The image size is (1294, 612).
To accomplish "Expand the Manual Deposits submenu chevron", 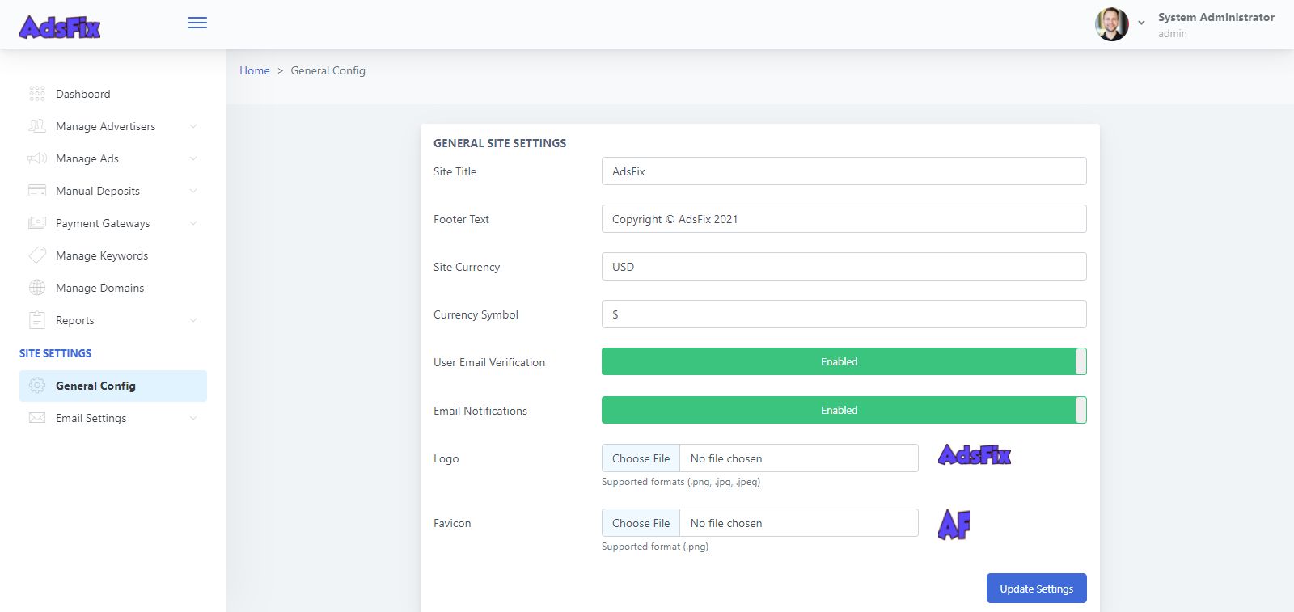I will pyautogui.click(x=193, y=191).
